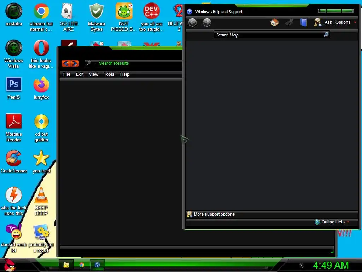Open the View menu in explorer window

[x=93, y=74]
